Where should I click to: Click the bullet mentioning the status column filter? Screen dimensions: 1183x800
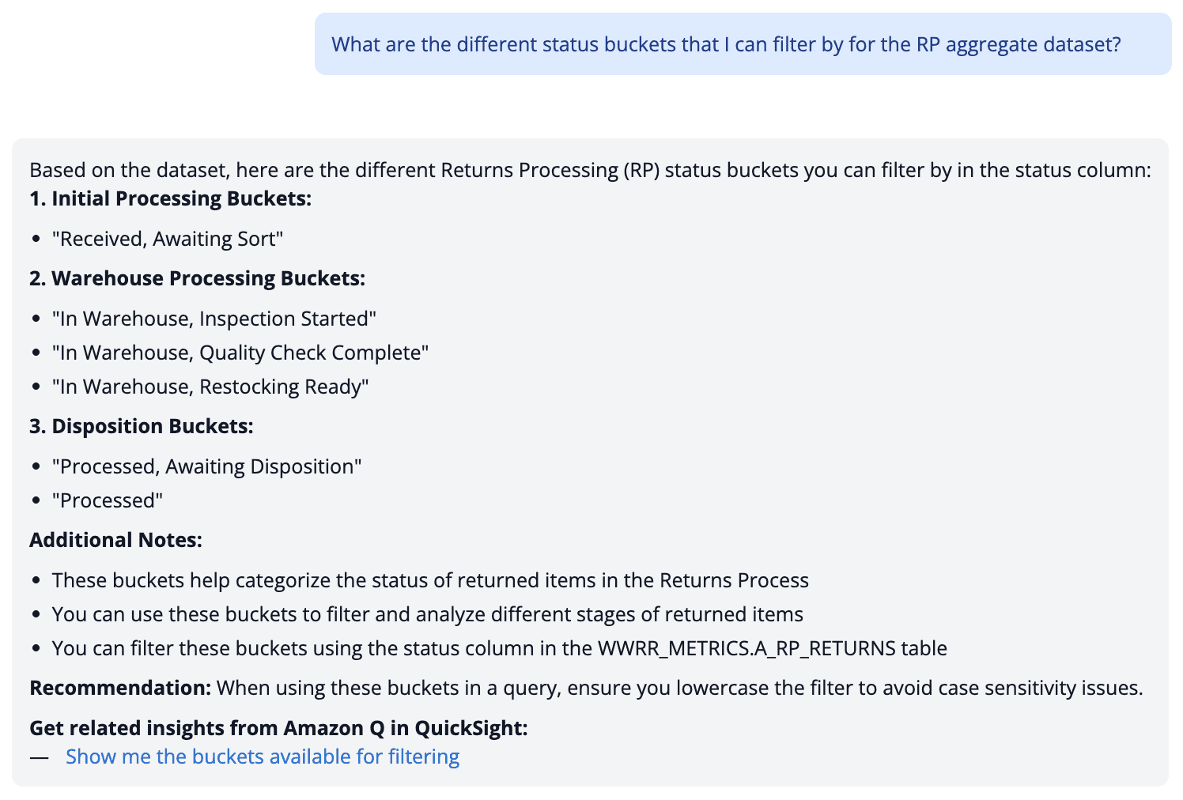point(499,647)
